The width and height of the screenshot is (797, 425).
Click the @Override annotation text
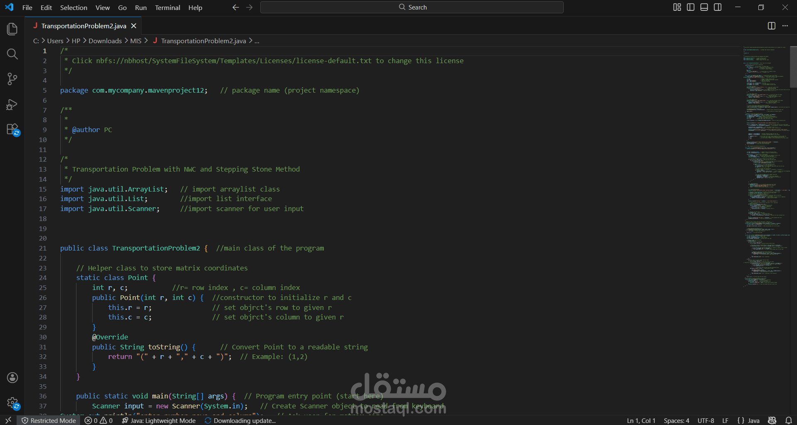pyautogui.click(x=110, y=337)
